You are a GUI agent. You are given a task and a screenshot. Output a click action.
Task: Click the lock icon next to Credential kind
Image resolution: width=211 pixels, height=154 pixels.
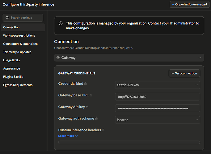(86, 83)
